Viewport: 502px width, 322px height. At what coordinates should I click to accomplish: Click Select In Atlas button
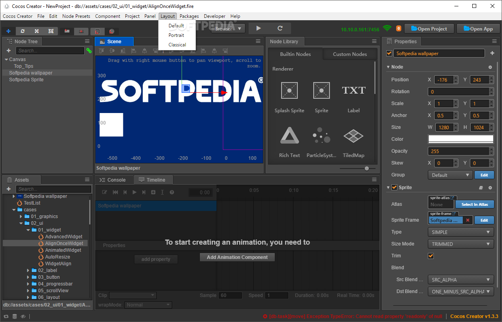475,204
